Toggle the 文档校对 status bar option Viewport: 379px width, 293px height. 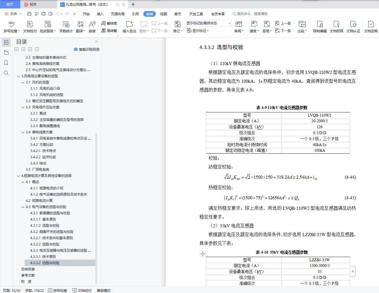click(x=82, y=290)
